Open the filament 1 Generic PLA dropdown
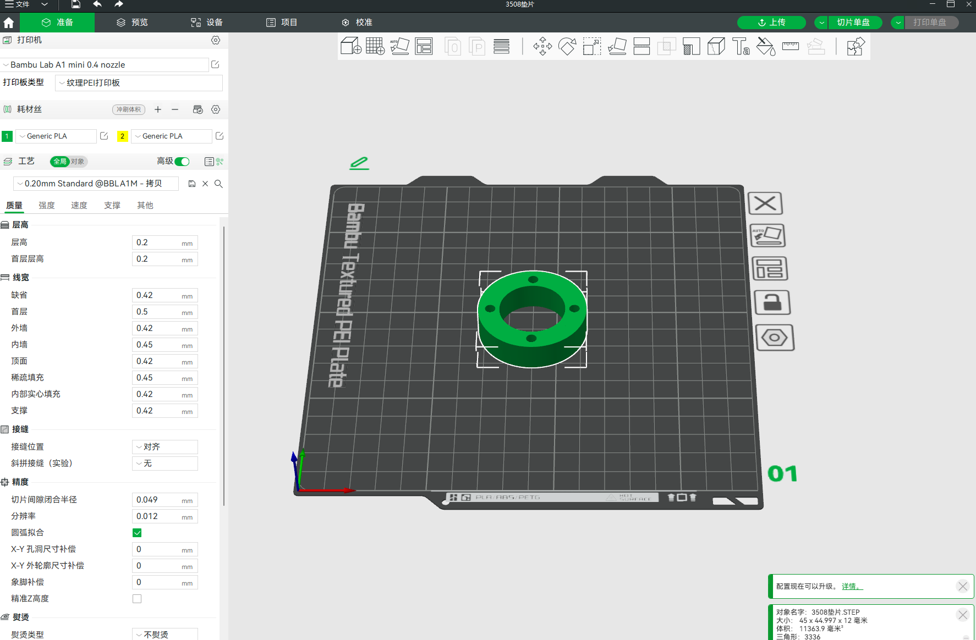The width and height of the screenshot is (976, 640). point(56,136)
